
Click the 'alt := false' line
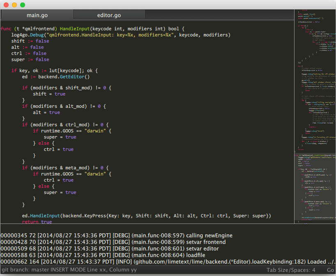[28, 47]
